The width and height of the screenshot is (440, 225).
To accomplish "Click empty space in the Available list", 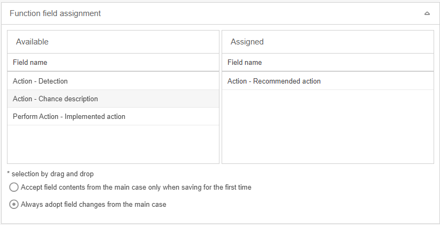I will (x=112, y=144).
